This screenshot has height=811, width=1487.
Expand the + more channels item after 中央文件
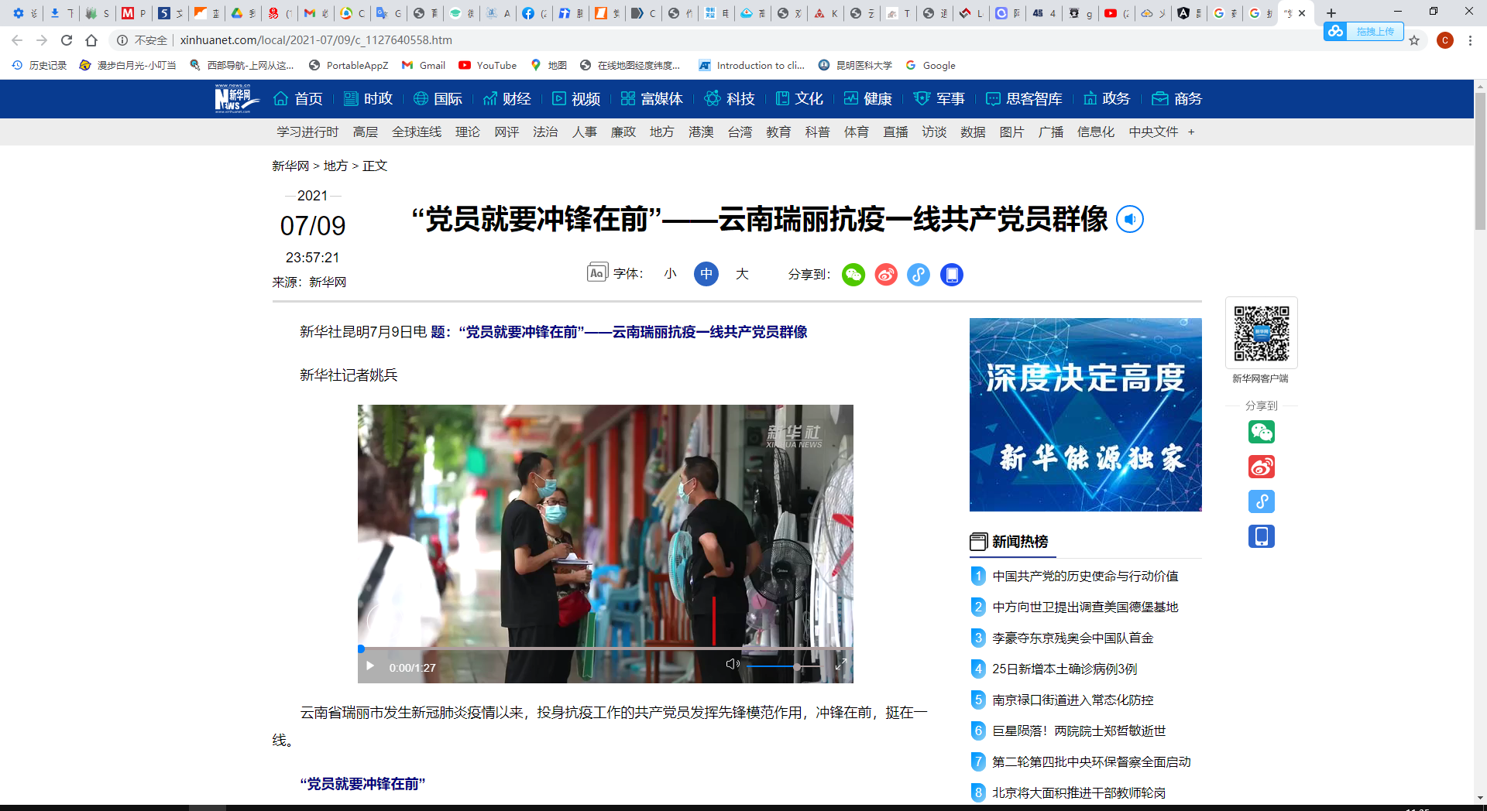tap(1191, 132)
